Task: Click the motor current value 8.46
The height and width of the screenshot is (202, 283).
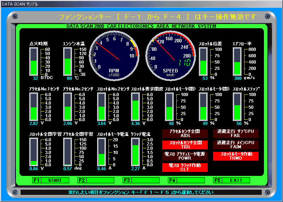Action: [x=102, y=169]
